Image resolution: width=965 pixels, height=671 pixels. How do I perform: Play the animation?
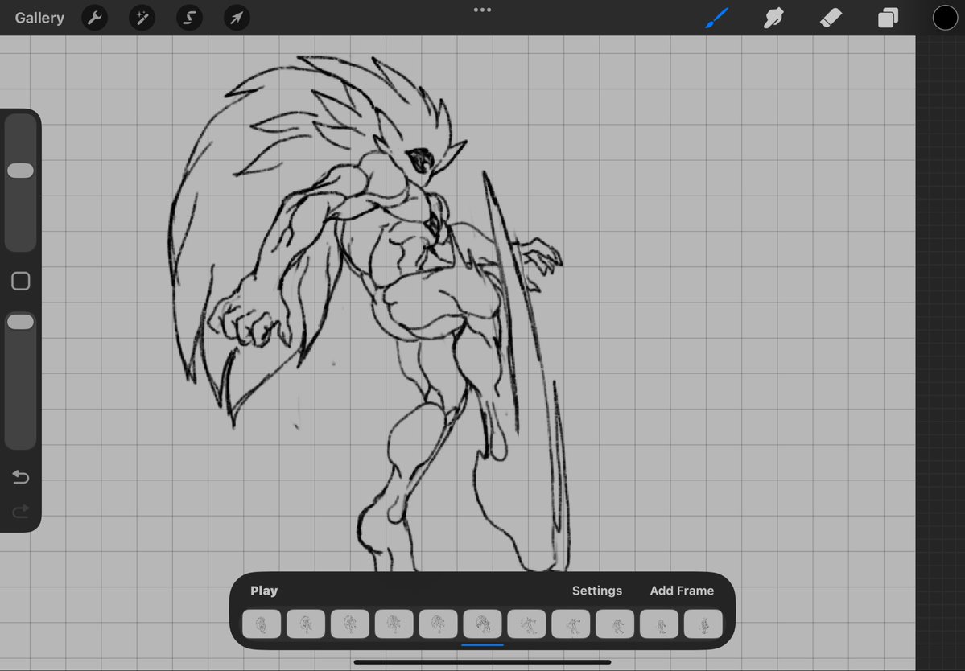coord(264,590)
